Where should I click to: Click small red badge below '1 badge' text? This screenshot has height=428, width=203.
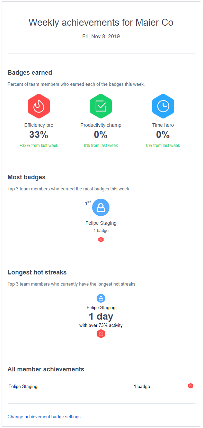[x=101, y=239]
